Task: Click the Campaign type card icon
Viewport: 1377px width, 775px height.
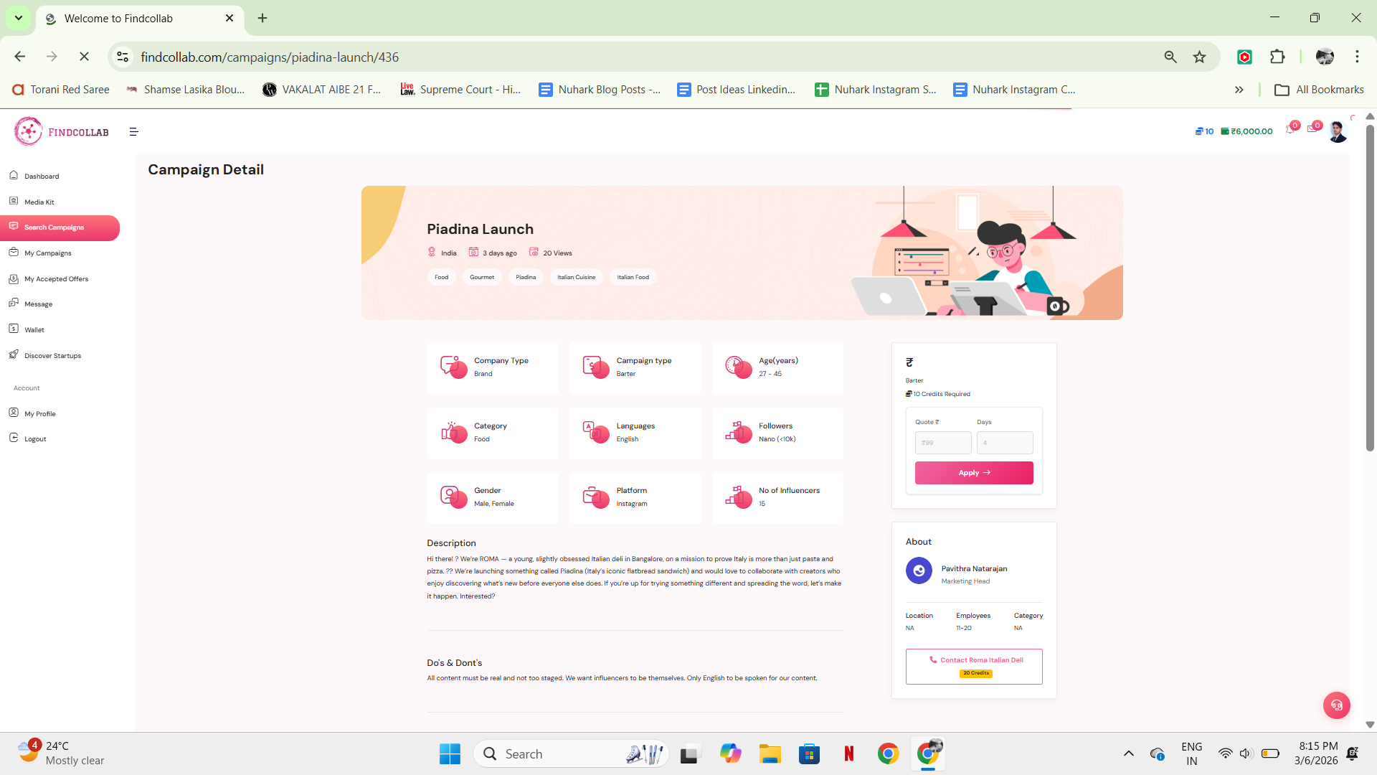Action: coord(596,367)
